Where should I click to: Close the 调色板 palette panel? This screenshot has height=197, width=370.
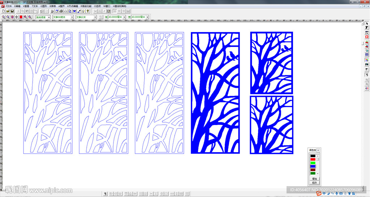[318, 150]
